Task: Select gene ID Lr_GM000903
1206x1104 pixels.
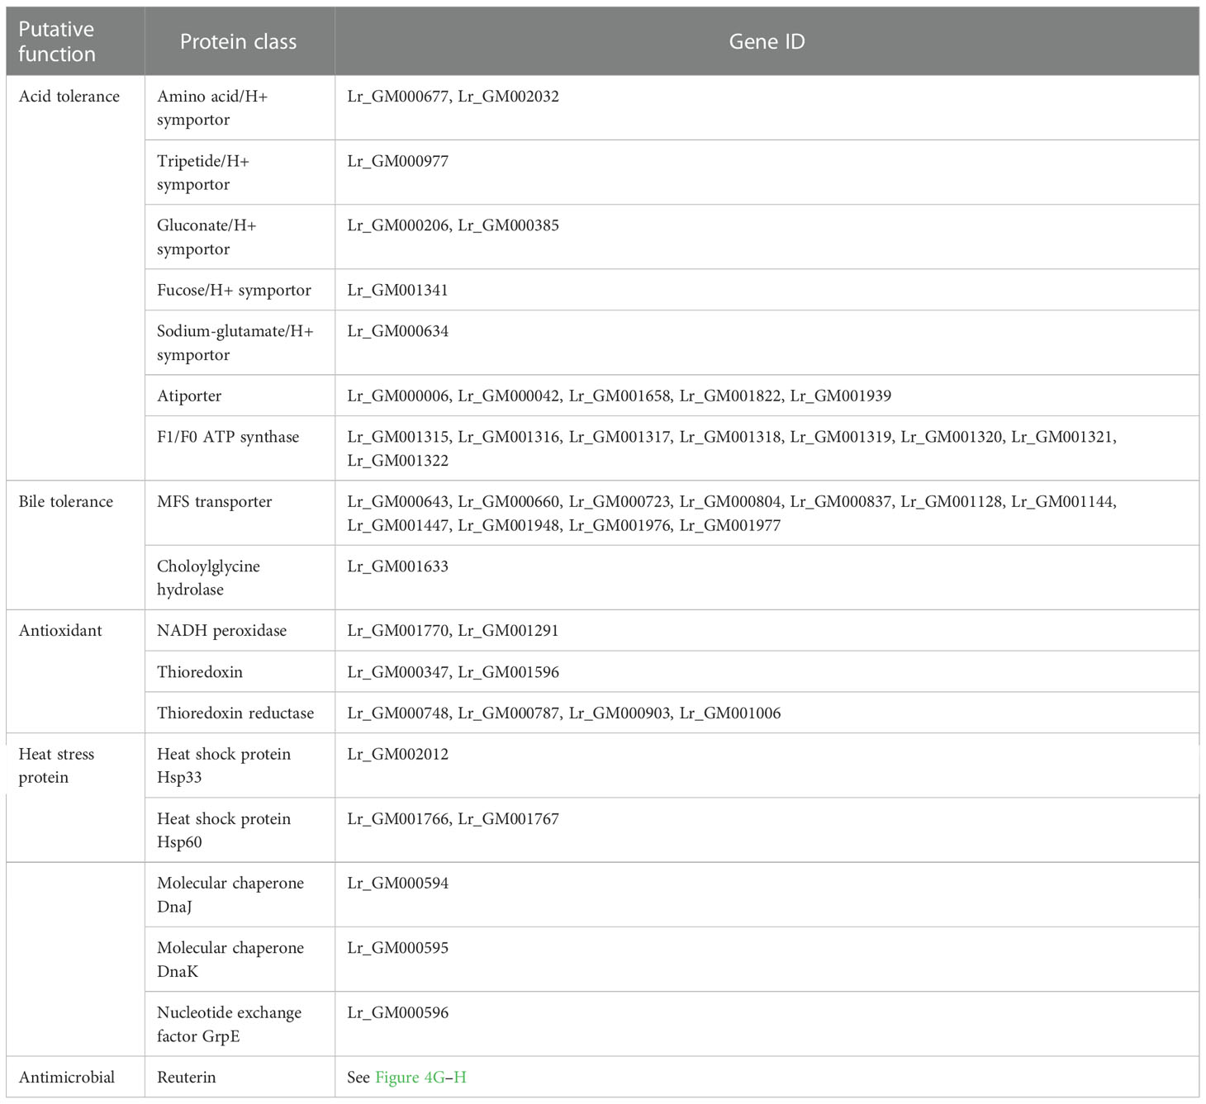Action: coord(620,713)
